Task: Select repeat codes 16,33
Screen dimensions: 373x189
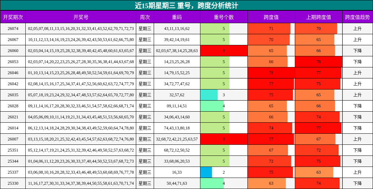Action: pyautogui.click(x=177, y=172)
